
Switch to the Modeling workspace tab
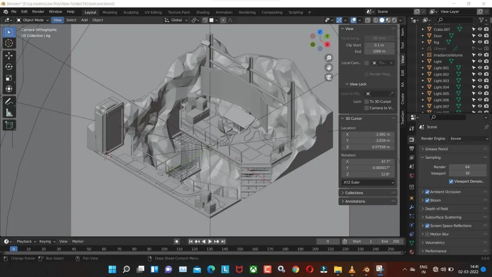click(109, 12)
